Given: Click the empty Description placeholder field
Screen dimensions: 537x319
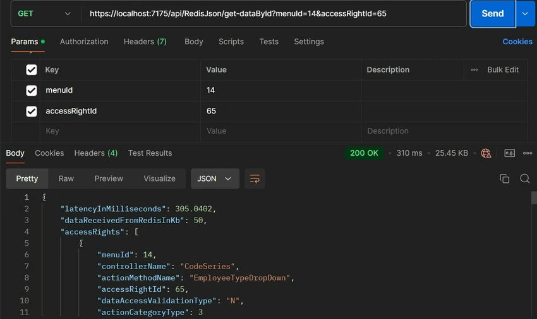Looking at the screenshot, I should pyautogui.click(x=444, y=131).
